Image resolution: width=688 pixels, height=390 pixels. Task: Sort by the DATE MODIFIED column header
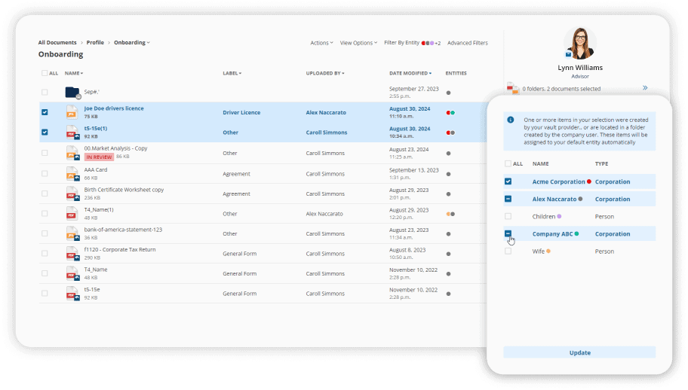tap(410, 73)
